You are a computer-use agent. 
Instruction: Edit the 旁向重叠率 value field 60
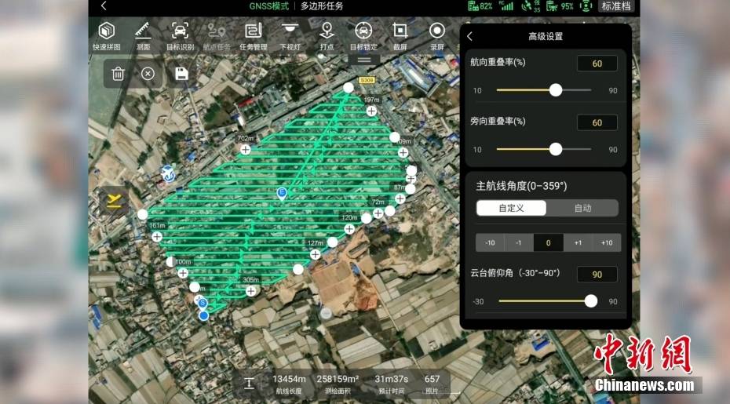pos(597,122)
